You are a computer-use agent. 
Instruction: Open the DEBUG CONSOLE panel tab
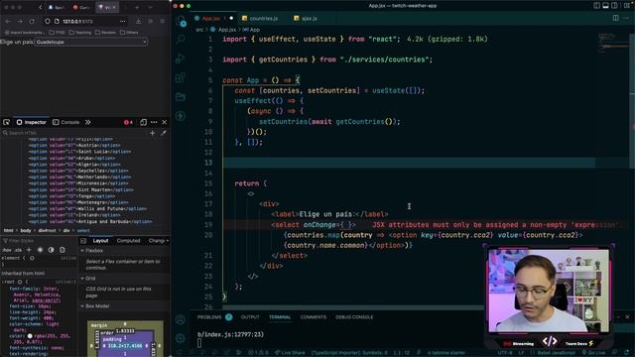click(354, 317)
